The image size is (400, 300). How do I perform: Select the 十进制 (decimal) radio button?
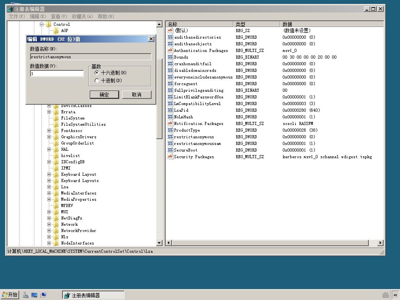pos(97,80)
